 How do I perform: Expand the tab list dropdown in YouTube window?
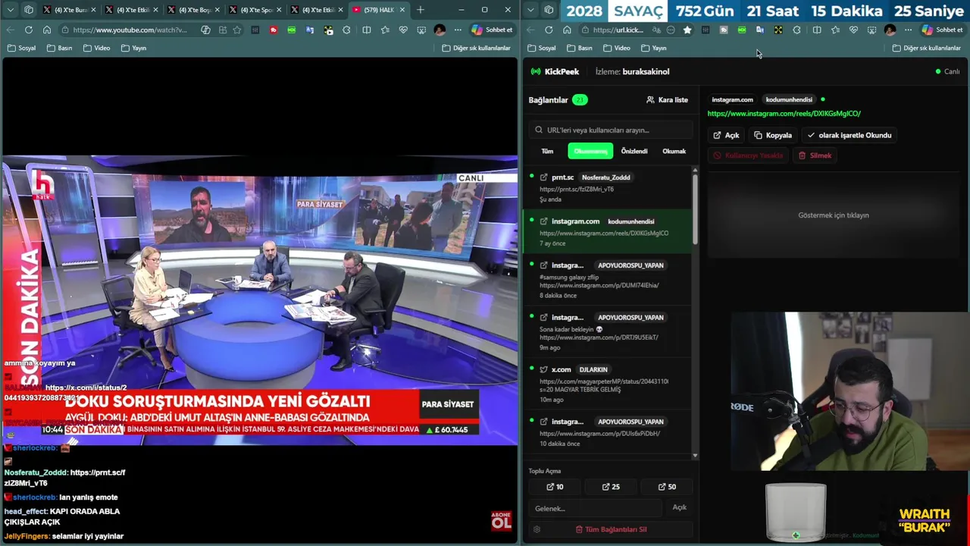[10, 10]
